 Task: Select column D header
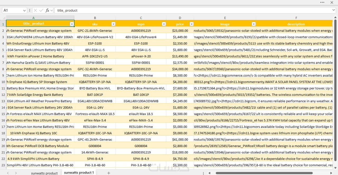click(x=180, y=18)
